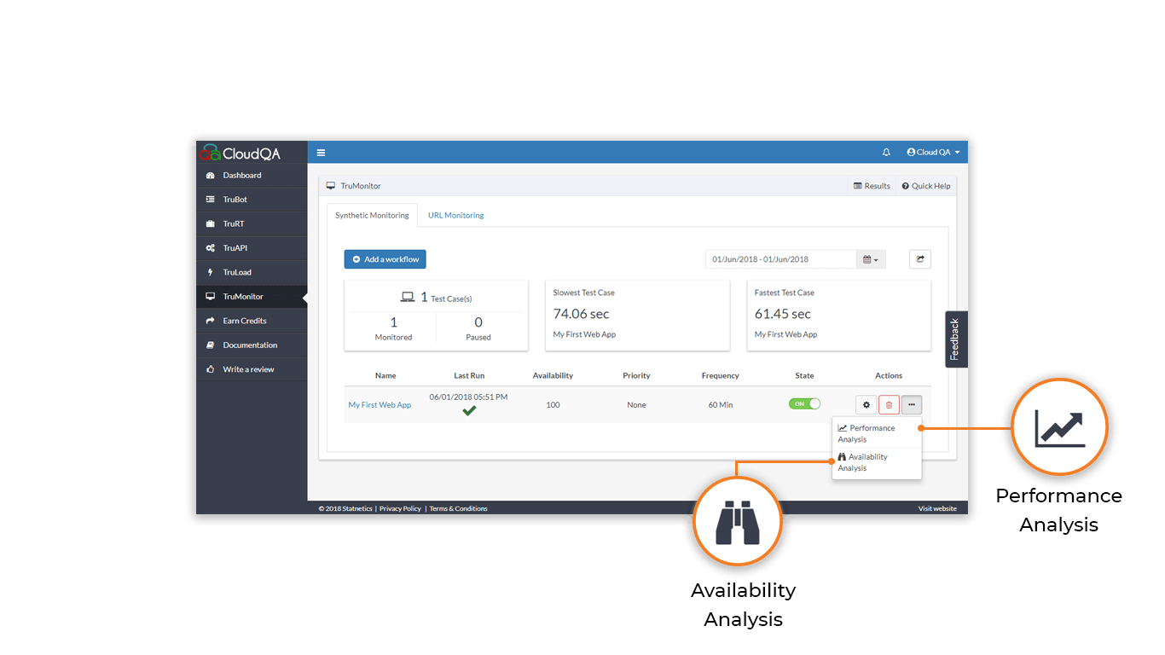Open the Feedback side panel
The width and height of the screenshot is (1165, 655).
956,339
